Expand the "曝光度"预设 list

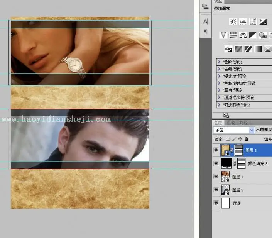[219, 76]
